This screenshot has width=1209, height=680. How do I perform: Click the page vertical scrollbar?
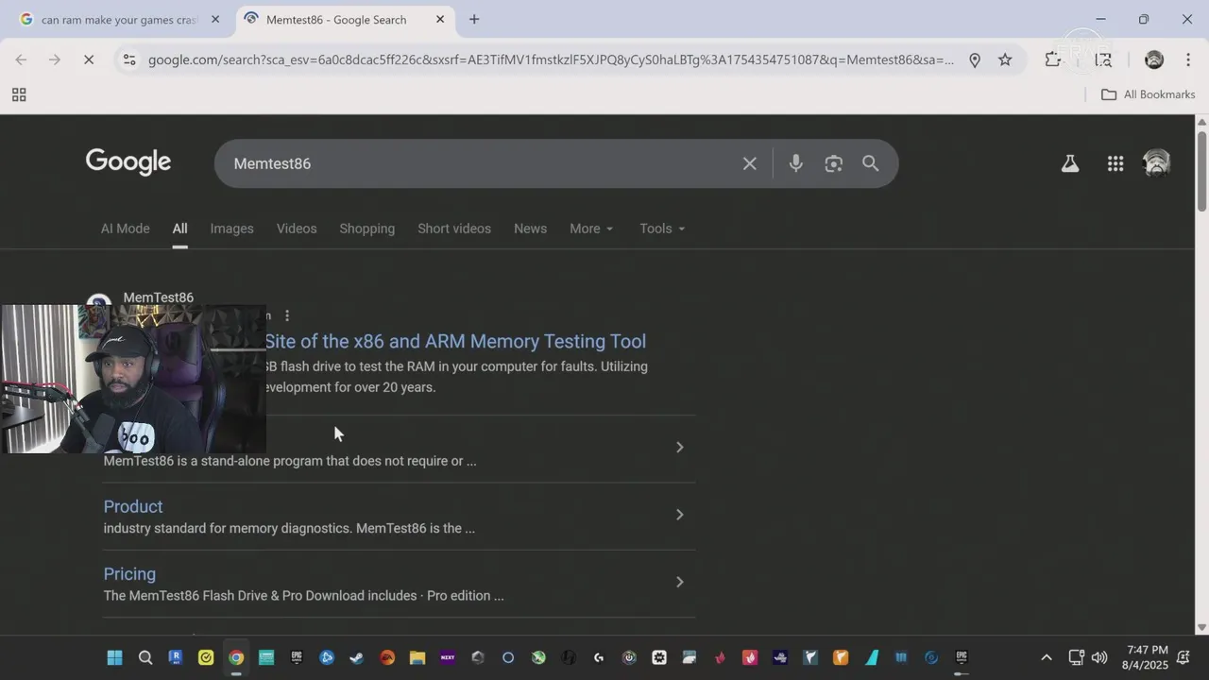coord(1201,171)
